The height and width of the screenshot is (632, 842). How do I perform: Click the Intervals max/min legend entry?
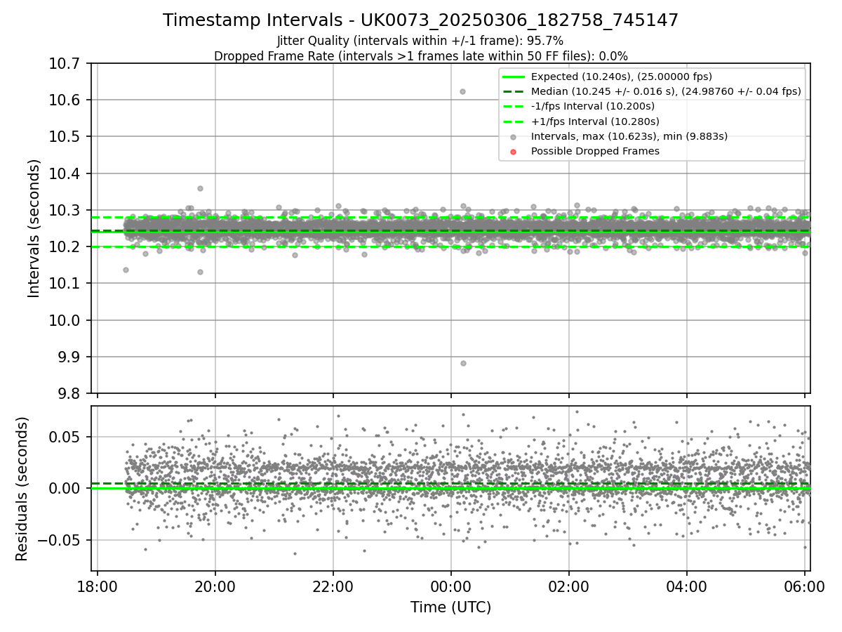[629, 136]
